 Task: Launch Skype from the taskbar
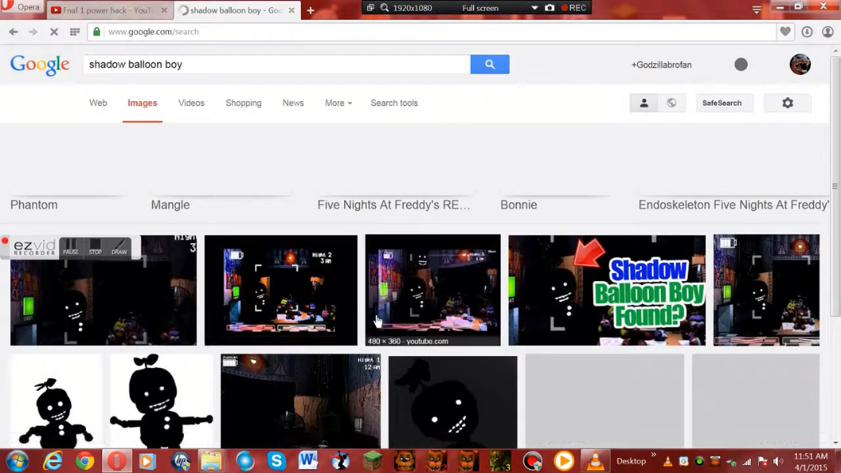click(276, 460)
